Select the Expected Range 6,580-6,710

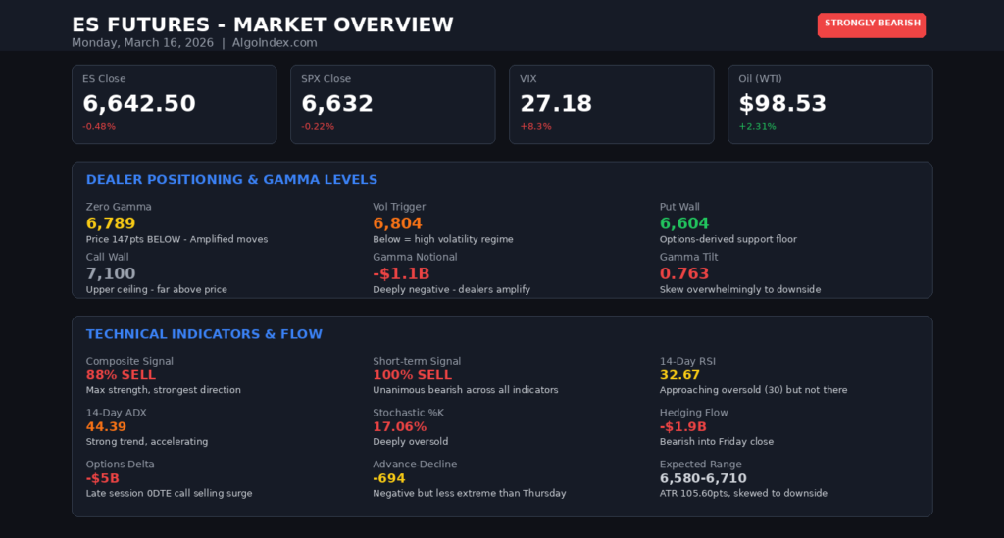point(703,478)
